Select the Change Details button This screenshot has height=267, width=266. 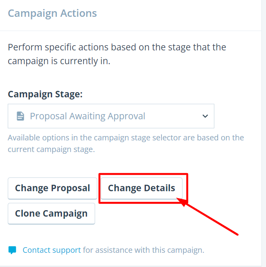(x=142, y=188)
